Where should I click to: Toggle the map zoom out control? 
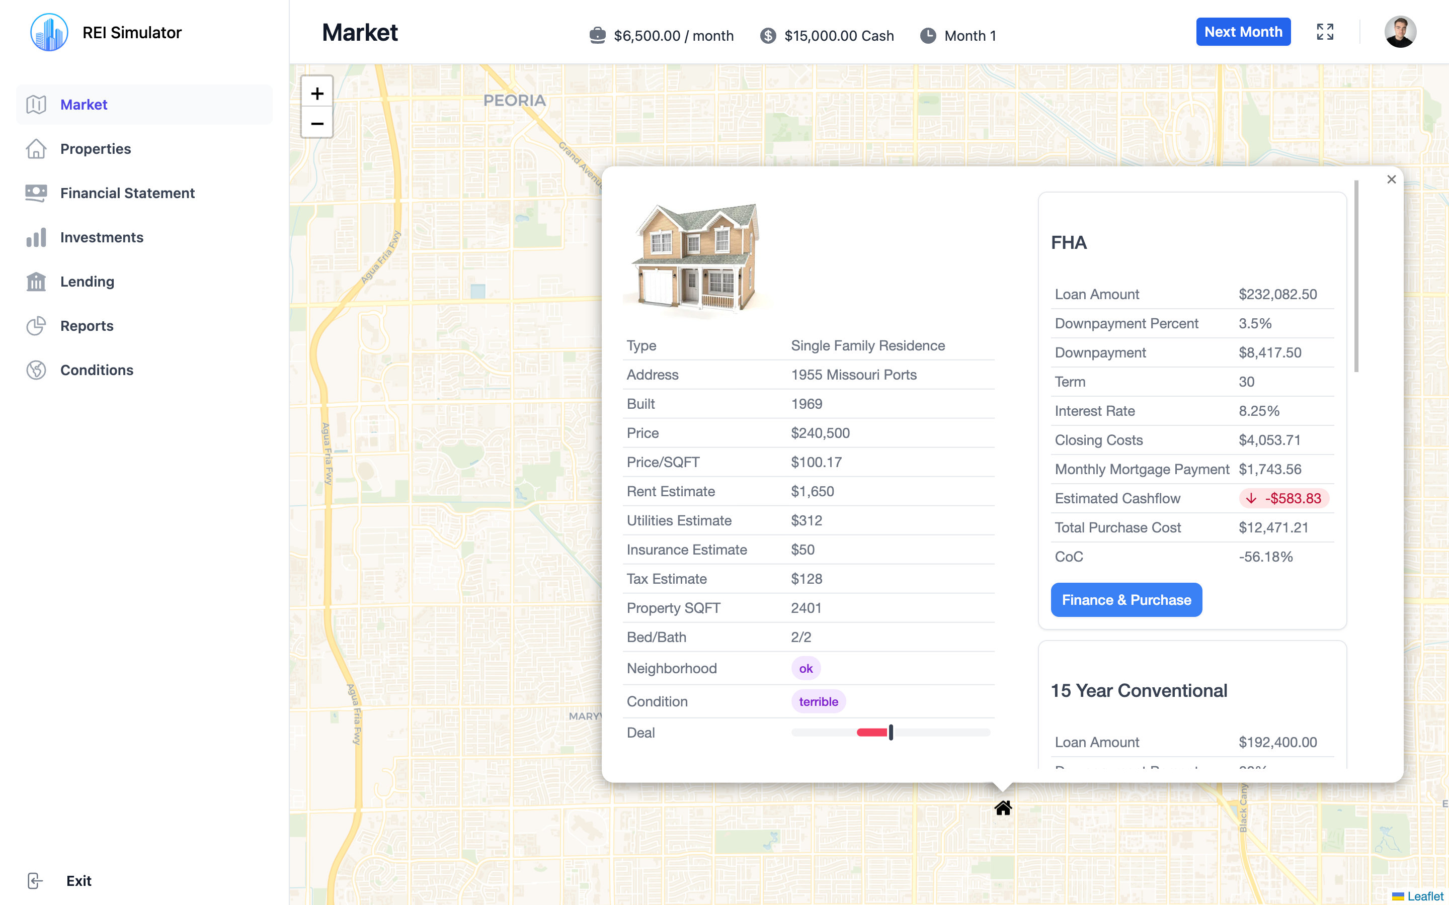[317, 124]
